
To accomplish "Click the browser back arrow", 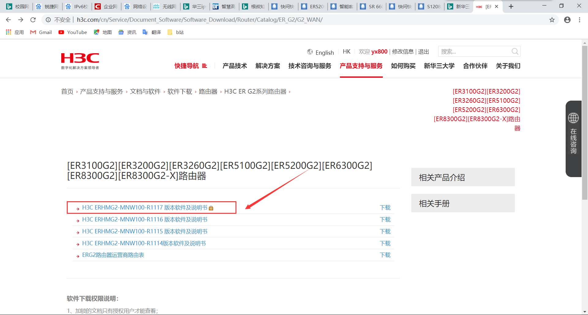I will (x=8, y=20).
